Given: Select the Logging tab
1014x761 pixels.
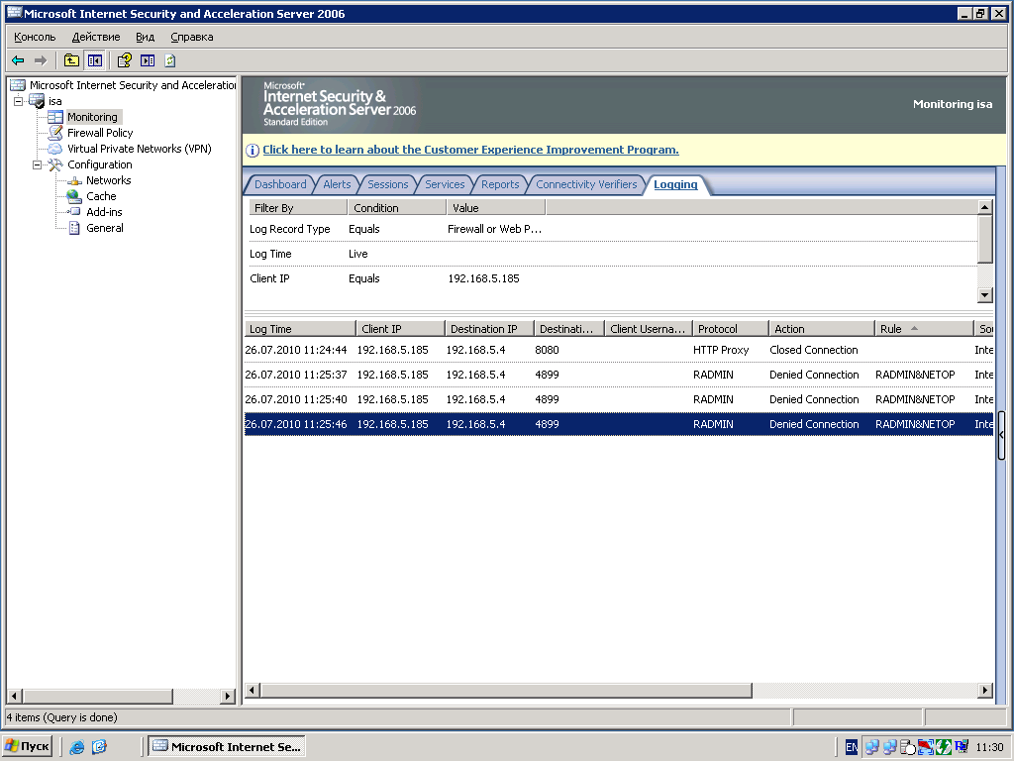Looking at the screenshot, I should 675,184.
